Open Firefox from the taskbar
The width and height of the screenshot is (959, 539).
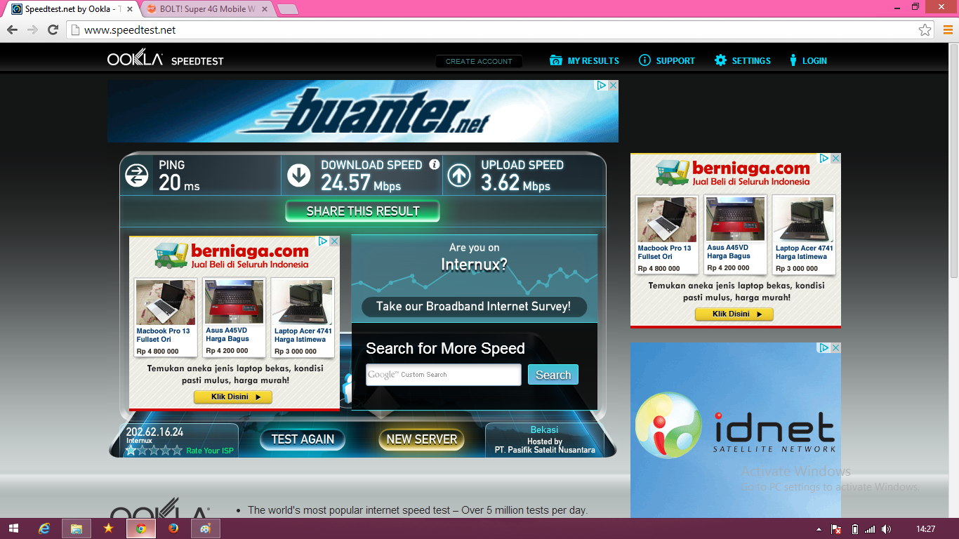173,528
